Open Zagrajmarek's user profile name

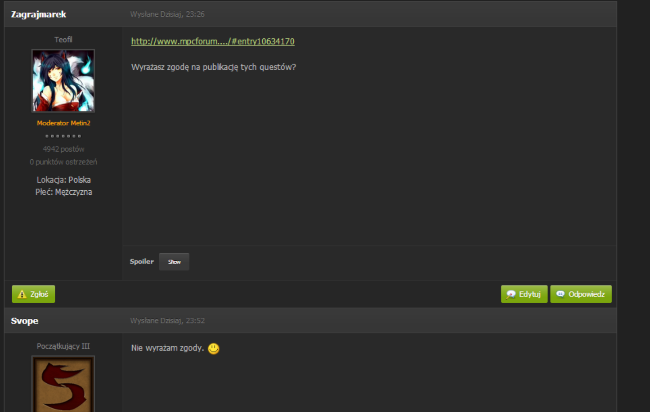[39, 14]
